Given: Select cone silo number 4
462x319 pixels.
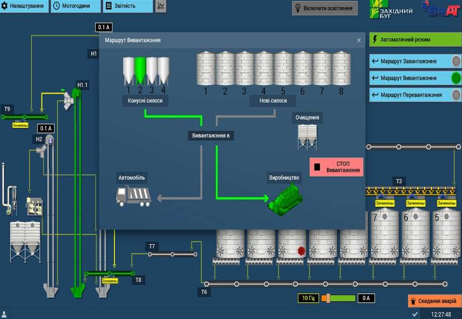Looking at the screenshot, I should coord(163,71).
